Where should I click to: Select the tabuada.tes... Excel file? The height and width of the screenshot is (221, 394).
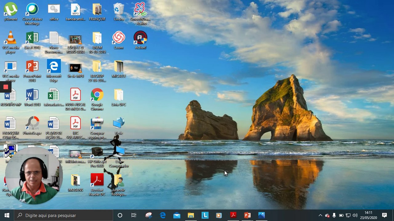[54, 98]
